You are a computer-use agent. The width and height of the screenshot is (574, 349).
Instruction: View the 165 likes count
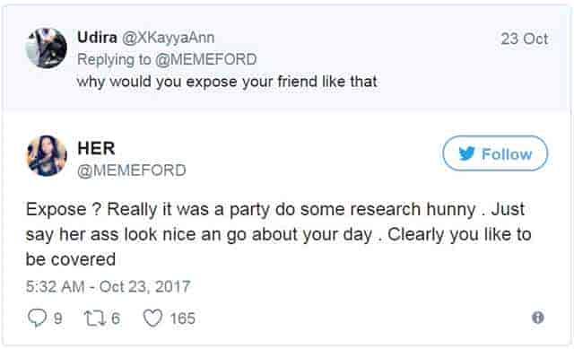(183, 318)
